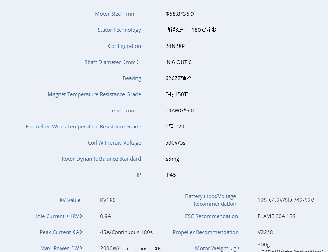329x252 pixels.
Task: Click Enamelled Wires Temperature Resistance Grade
Action: pos(83,126)
